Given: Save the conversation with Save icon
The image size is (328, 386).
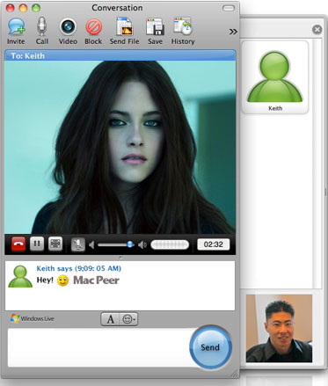Looking at the screenshot, I should pyautogui.click(x=155, y=31).
